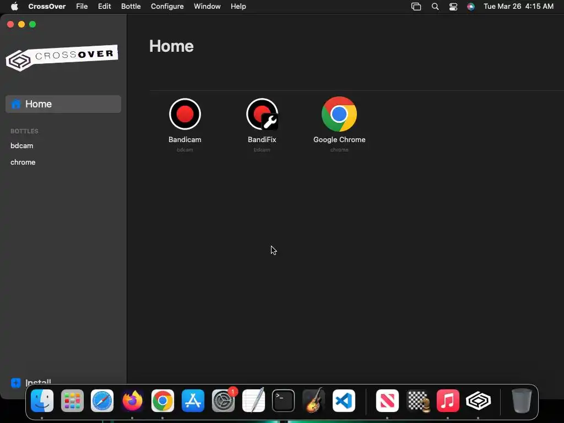Open Firefox from the Dock
This screenshot has height=423, width=564.
pyautogui.click(x=132, y=400)
